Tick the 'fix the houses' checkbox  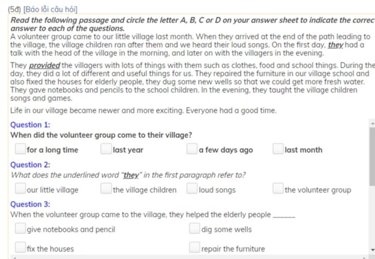(x=21, y=248)
